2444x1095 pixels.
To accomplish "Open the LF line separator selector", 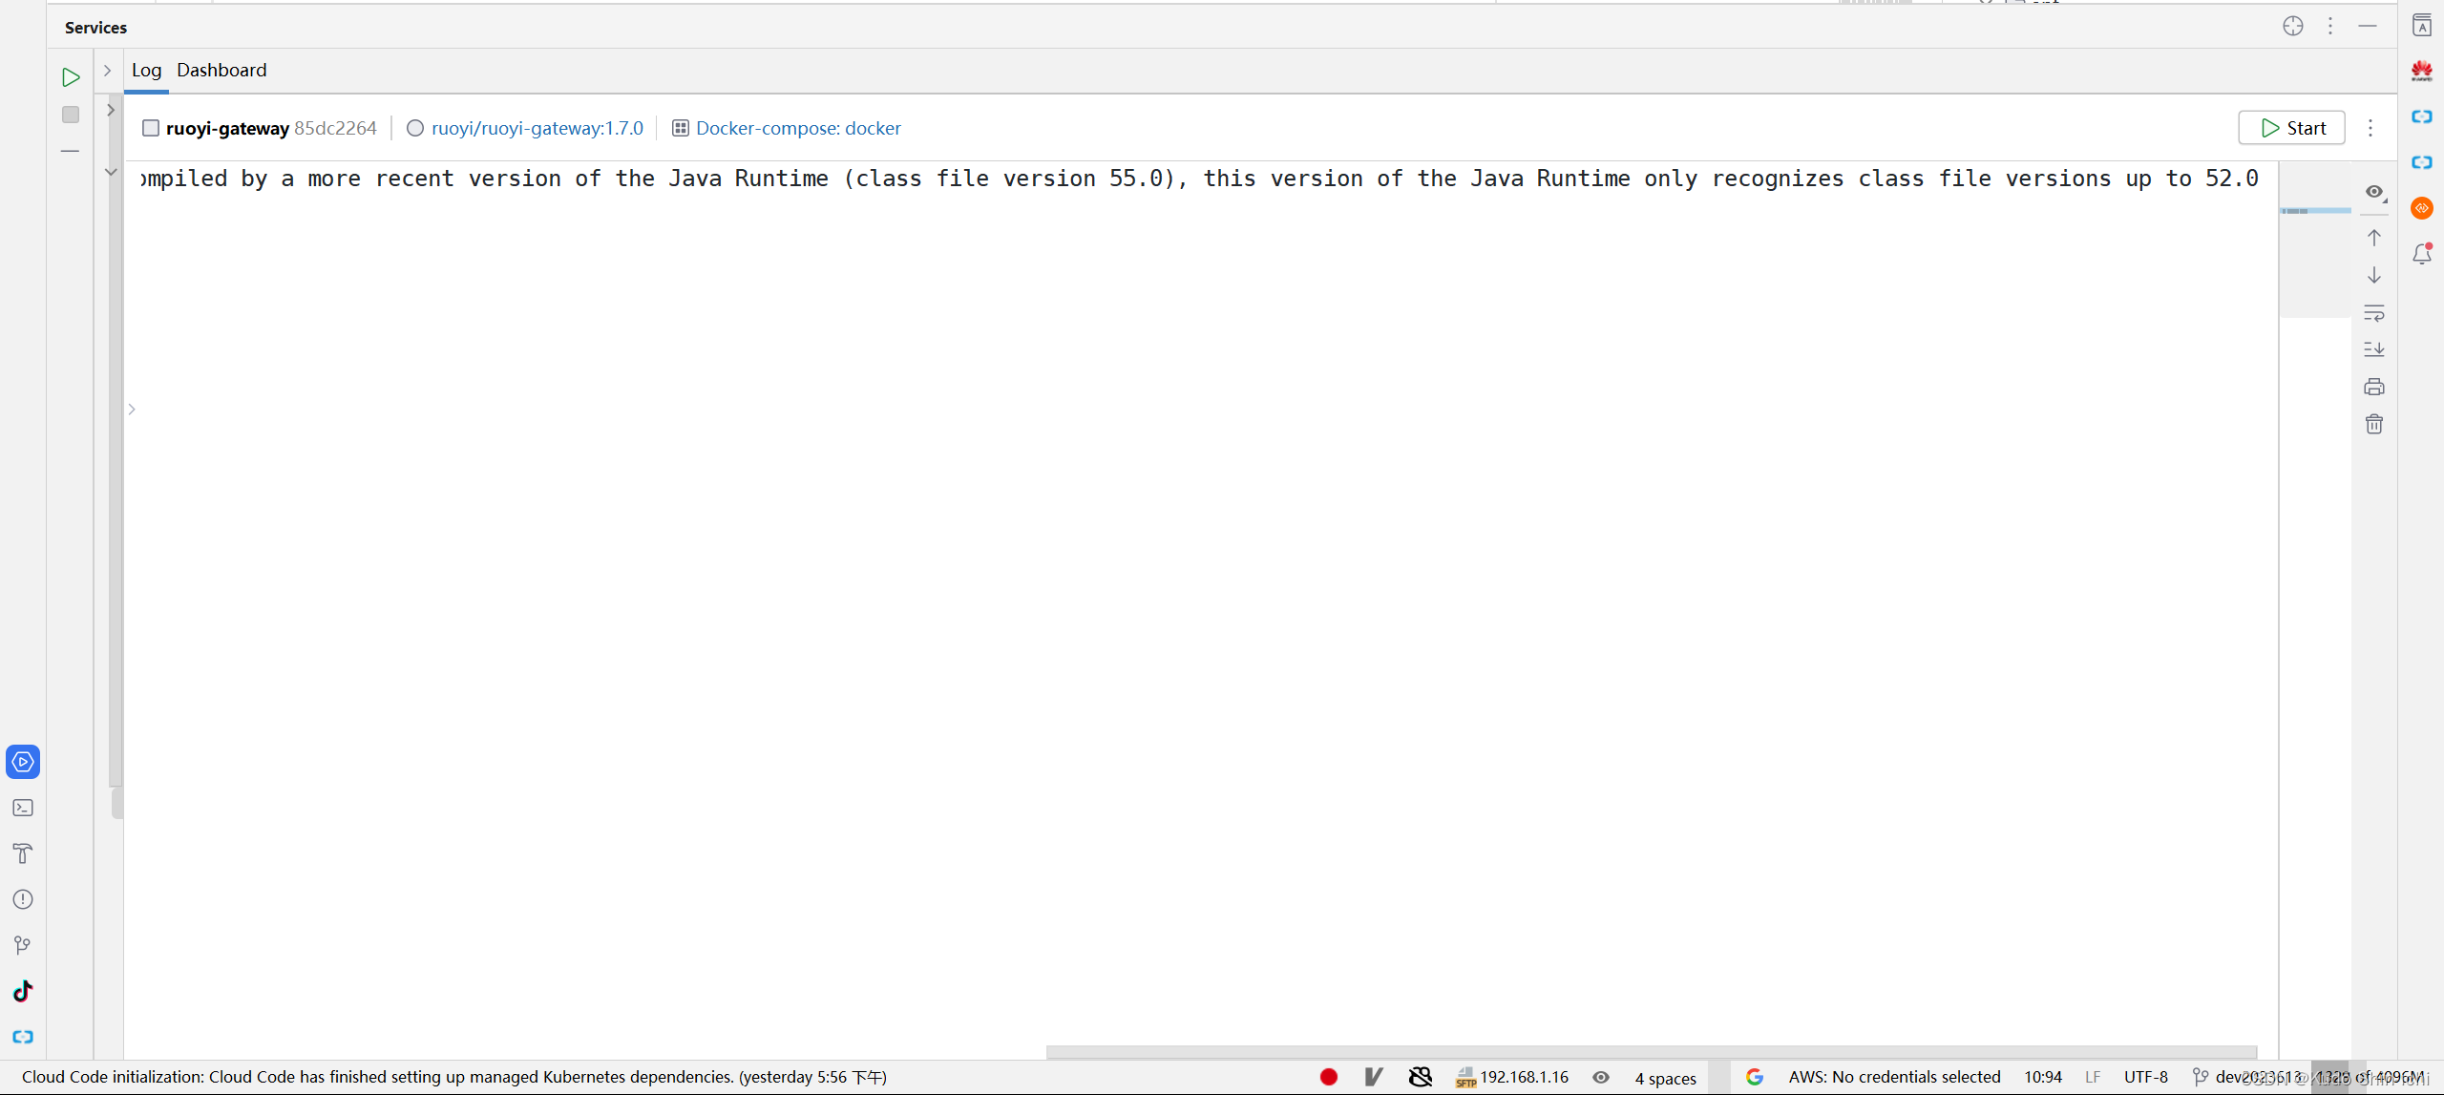I will (2093, 1077).
